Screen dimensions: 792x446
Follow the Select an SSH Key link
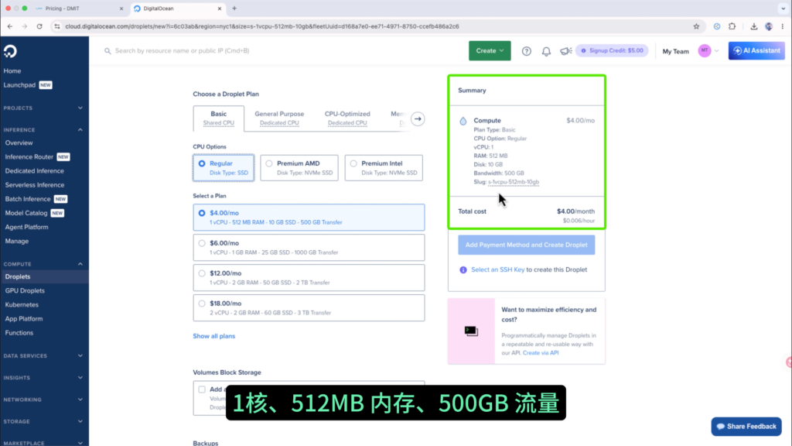click(497, 270)
